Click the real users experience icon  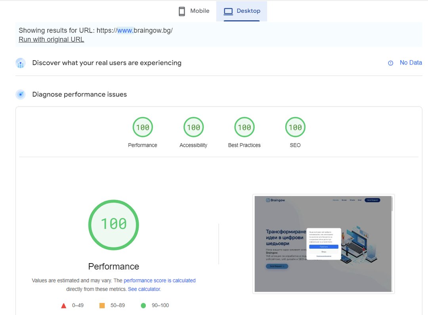point(21,63)
